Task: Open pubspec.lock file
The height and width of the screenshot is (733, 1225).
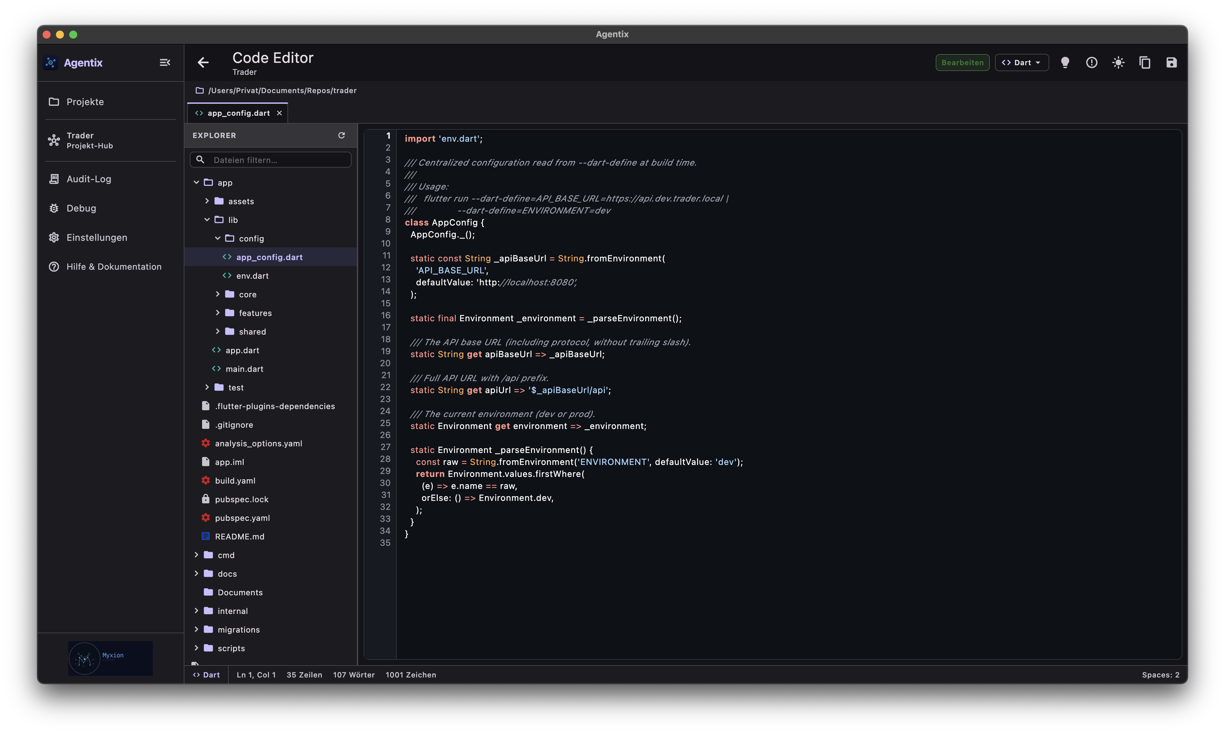Action: [270, 500]
